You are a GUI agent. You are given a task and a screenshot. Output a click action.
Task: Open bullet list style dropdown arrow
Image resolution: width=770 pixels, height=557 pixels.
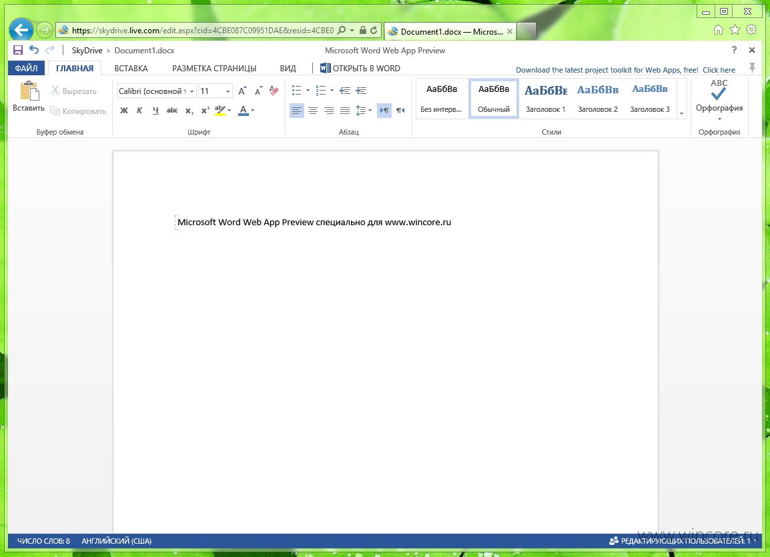[308, 90]
